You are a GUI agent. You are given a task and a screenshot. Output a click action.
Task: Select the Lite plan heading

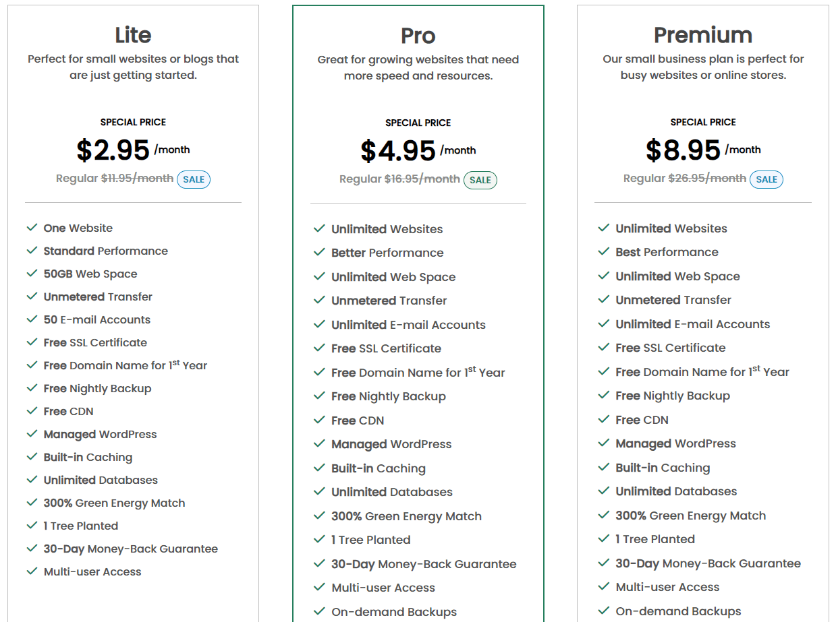pos(133,35)
